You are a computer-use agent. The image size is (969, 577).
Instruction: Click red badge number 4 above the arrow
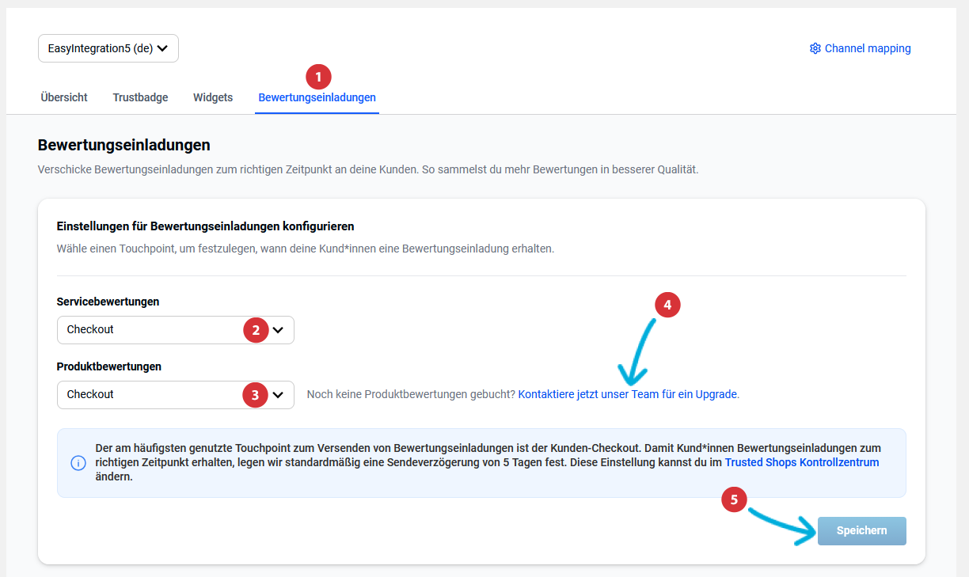(668, 305)
